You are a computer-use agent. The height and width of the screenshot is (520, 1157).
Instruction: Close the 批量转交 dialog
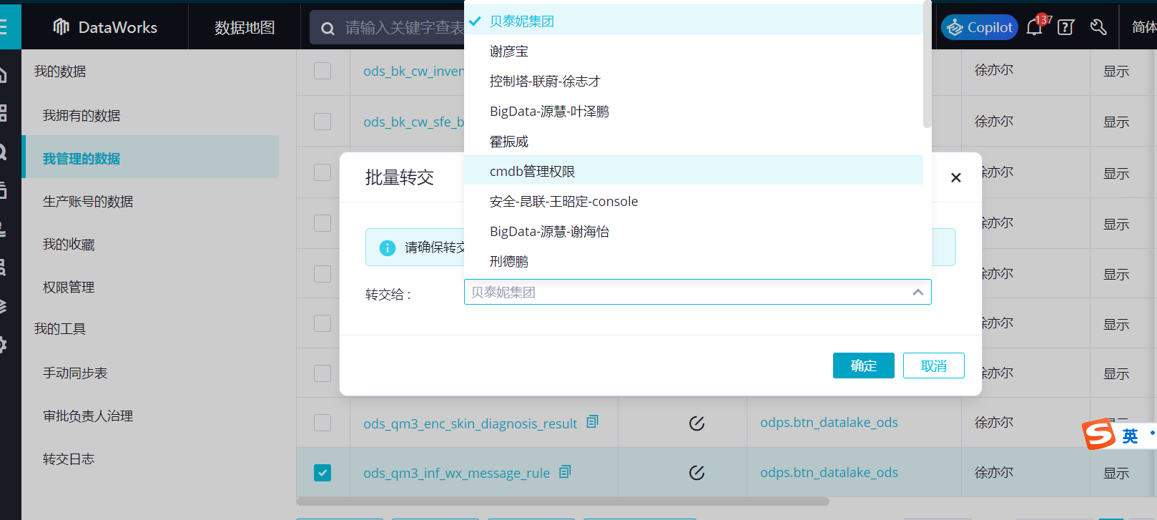(955, 177)
